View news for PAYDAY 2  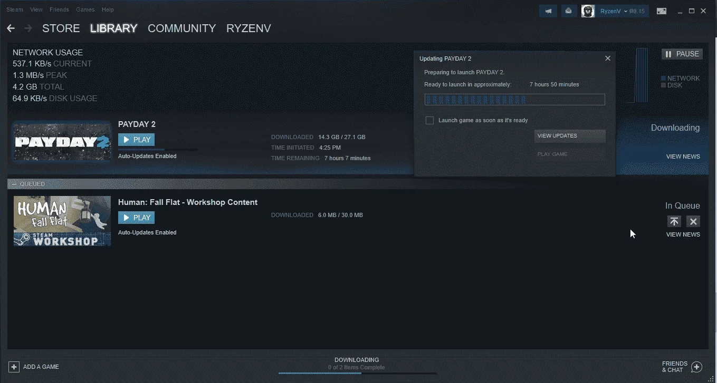point(683,156)
